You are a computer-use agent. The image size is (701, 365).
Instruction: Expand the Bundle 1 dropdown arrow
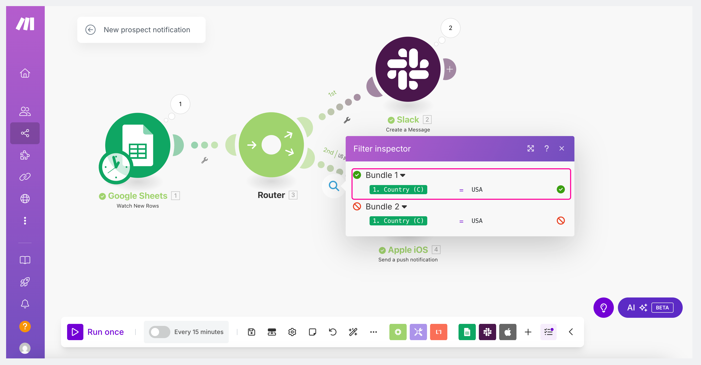pyautogui.click(x=403, y=175)
